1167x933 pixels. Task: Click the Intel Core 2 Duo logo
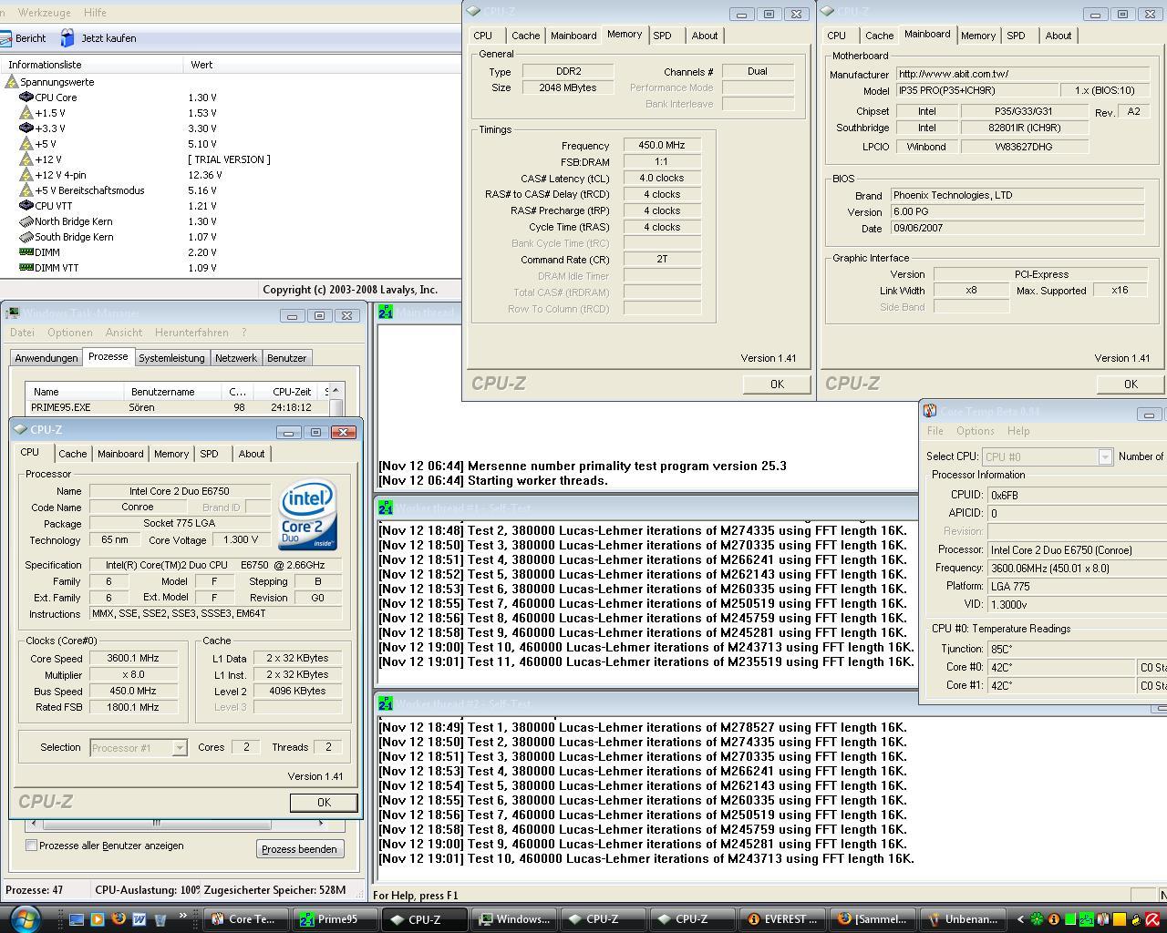click(x=308, y=515)
